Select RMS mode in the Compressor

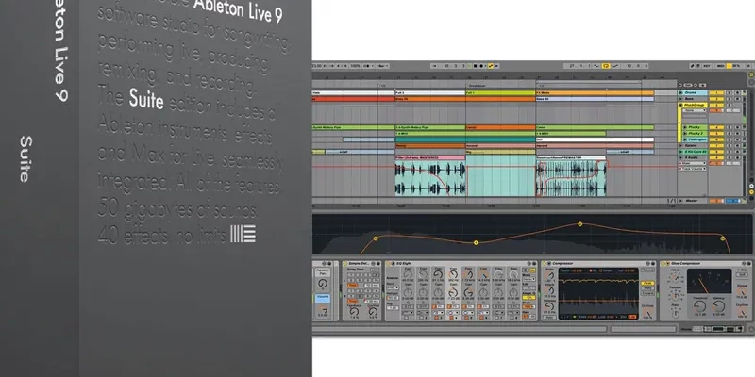coord(647,288)
